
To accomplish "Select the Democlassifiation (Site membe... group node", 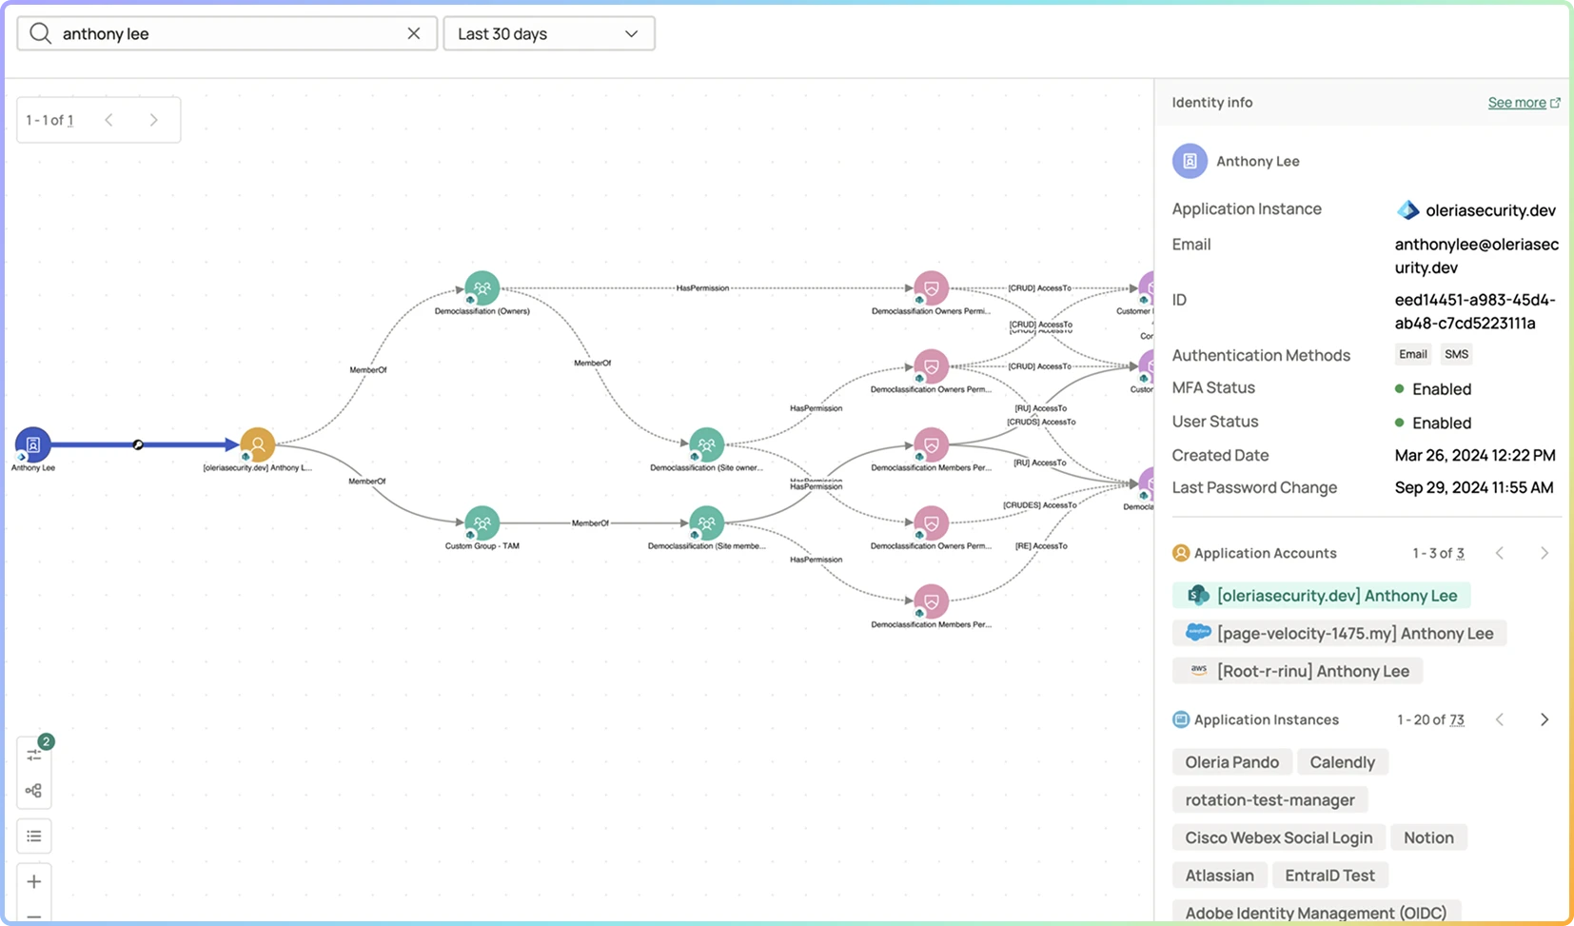I will [x=706, y=523].
